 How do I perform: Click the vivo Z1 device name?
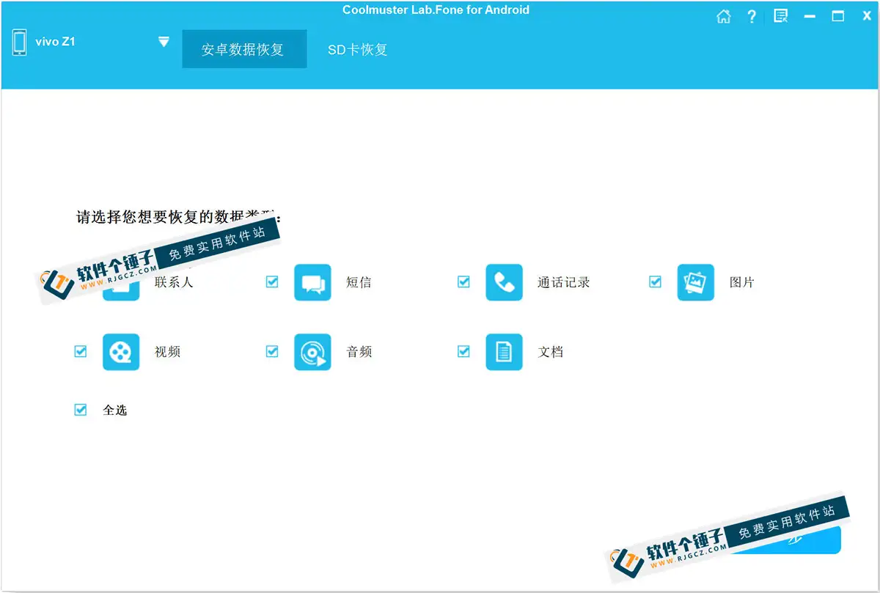click(54, 41)
